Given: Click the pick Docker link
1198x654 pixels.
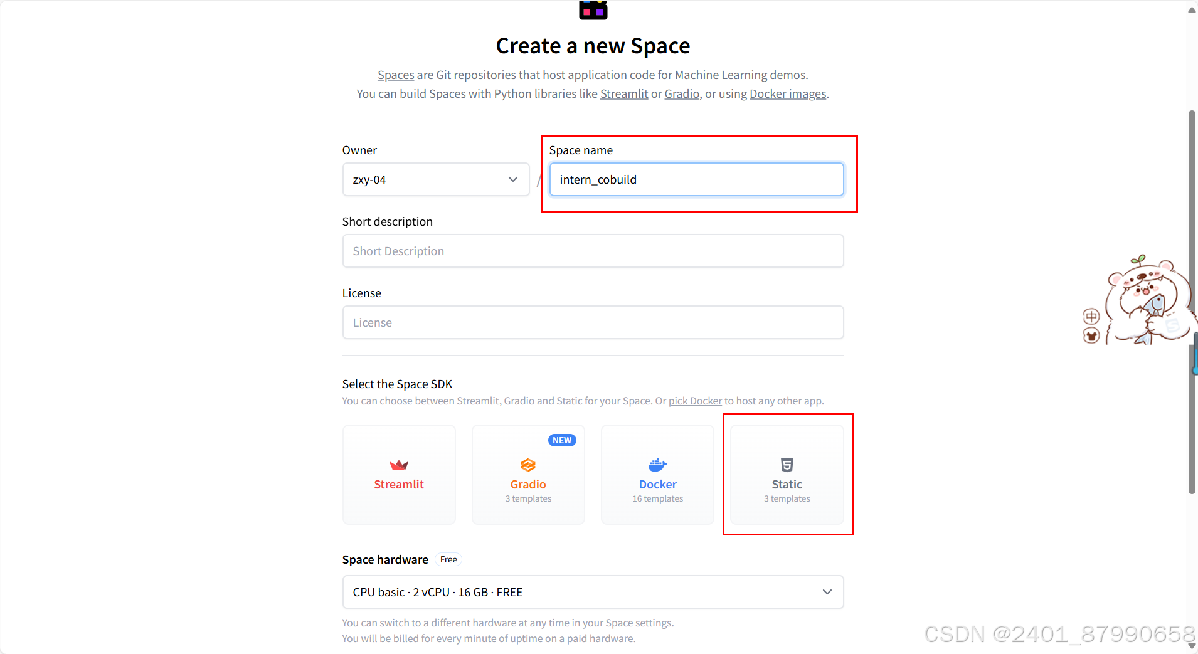Looking at the screenshot, I should pos(695,401).
